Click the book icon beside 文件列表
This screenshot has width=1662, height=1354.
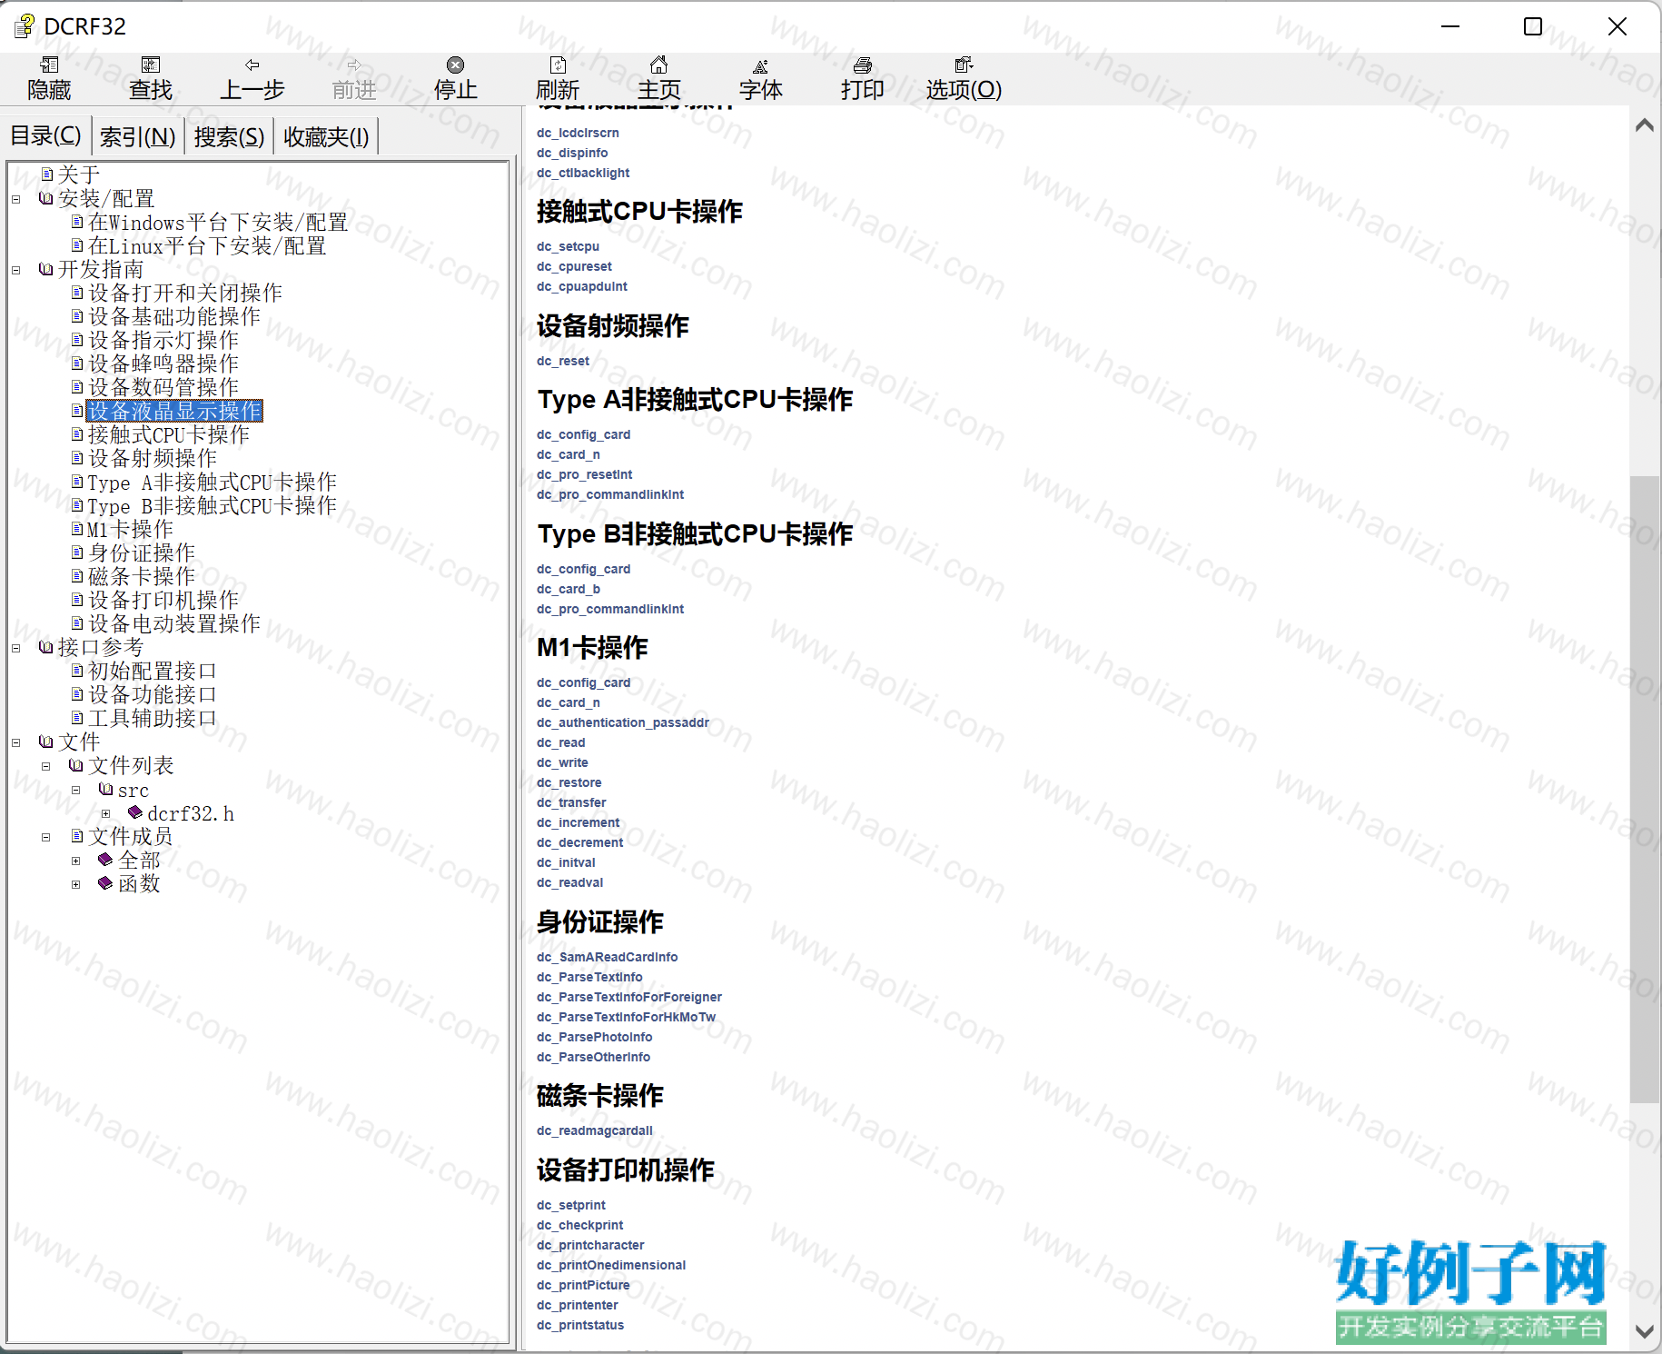pos(76,765)
